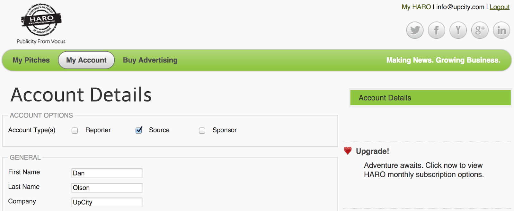The height and width of the screenshot is (211, 514).
Task: Go to the My Pitches tab
Action: 31,60
